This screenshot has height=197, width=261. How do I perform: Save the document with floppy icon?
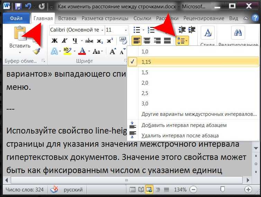[x=18, y=6]
